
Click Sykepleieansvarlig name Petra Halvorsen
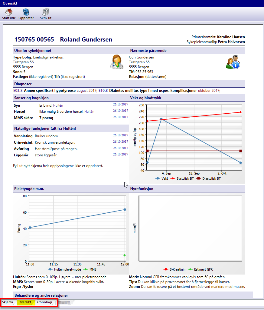click(x=231, y=42)
